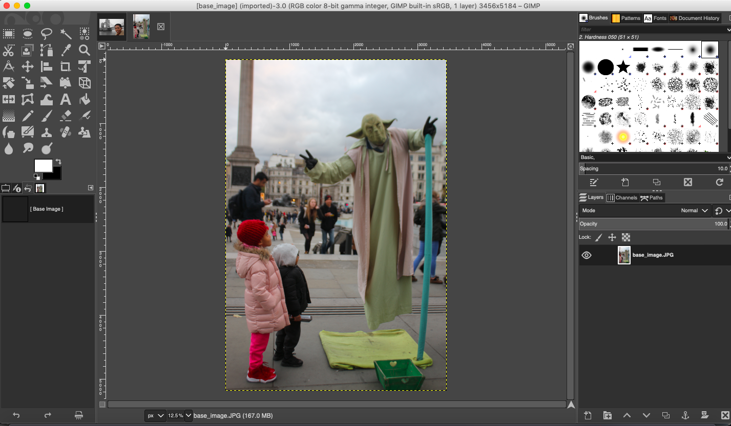
Task: Select the Clone stamp tool
Action: tap(47, 132)
